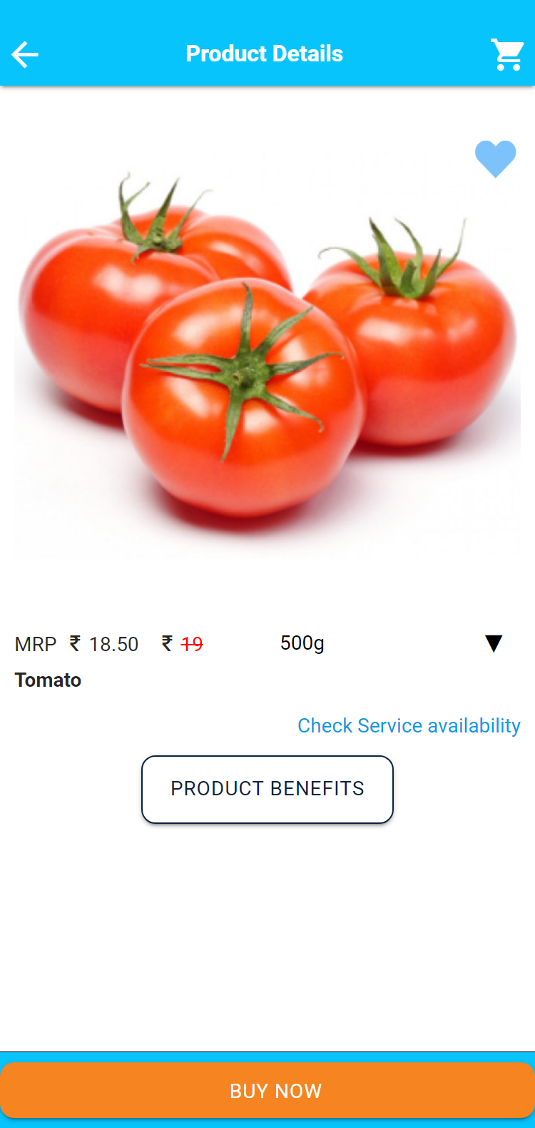The width and height of the screenshot is (535, 1128).
Task: Open the shopping cart icon
Action: pos(507,54)
